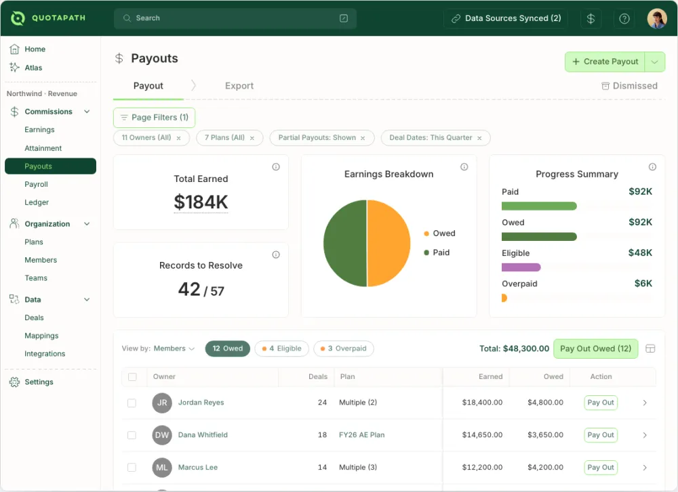
Task: Expand Marcus Lee row chevron
Action: 645,468
